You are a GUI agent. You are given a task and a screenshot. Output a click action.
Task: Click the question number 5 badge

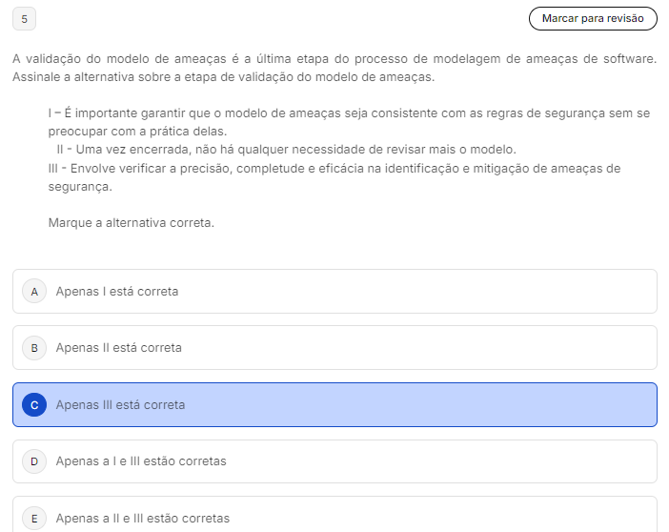(24, 19)
